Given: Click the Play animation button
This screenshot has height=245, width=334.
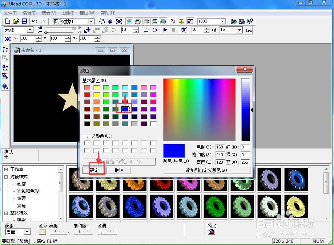Looking at the screenshot, I should tap(165, 30).
